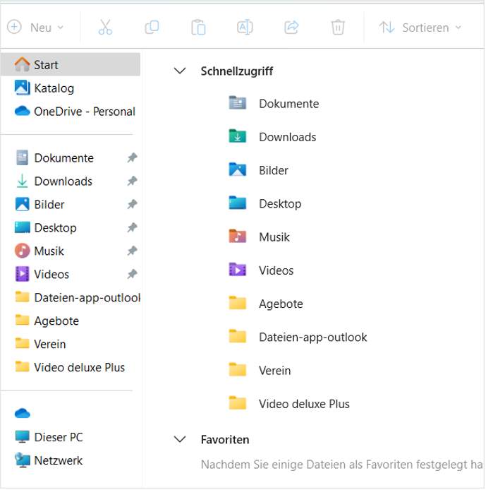Click the Favoriten heading text
This screenshot has width=486, height=490.
(x=225, y=440)
